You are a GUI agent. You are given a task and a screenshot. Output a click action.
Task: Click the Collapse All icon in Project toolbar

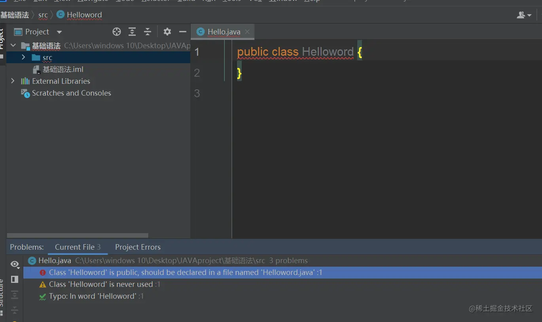click(148, 32)
